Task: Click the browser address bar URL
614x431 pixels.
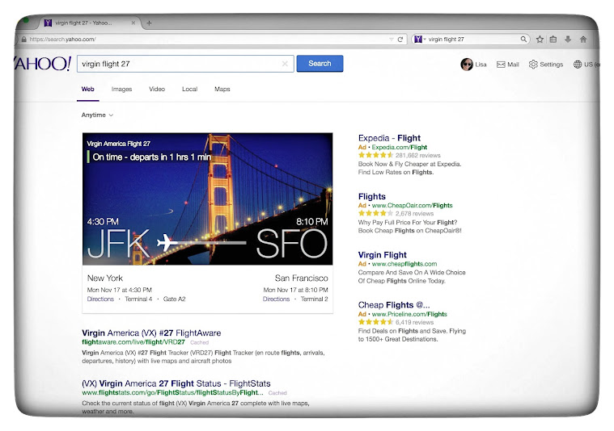Action: (x=62, y=39)
